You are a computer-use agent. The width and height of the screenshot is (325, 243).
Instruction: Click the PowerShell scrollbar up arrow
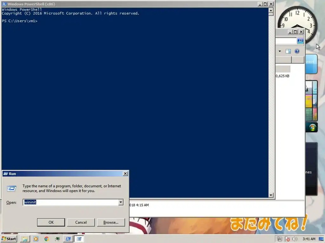[x=271, y=10]
